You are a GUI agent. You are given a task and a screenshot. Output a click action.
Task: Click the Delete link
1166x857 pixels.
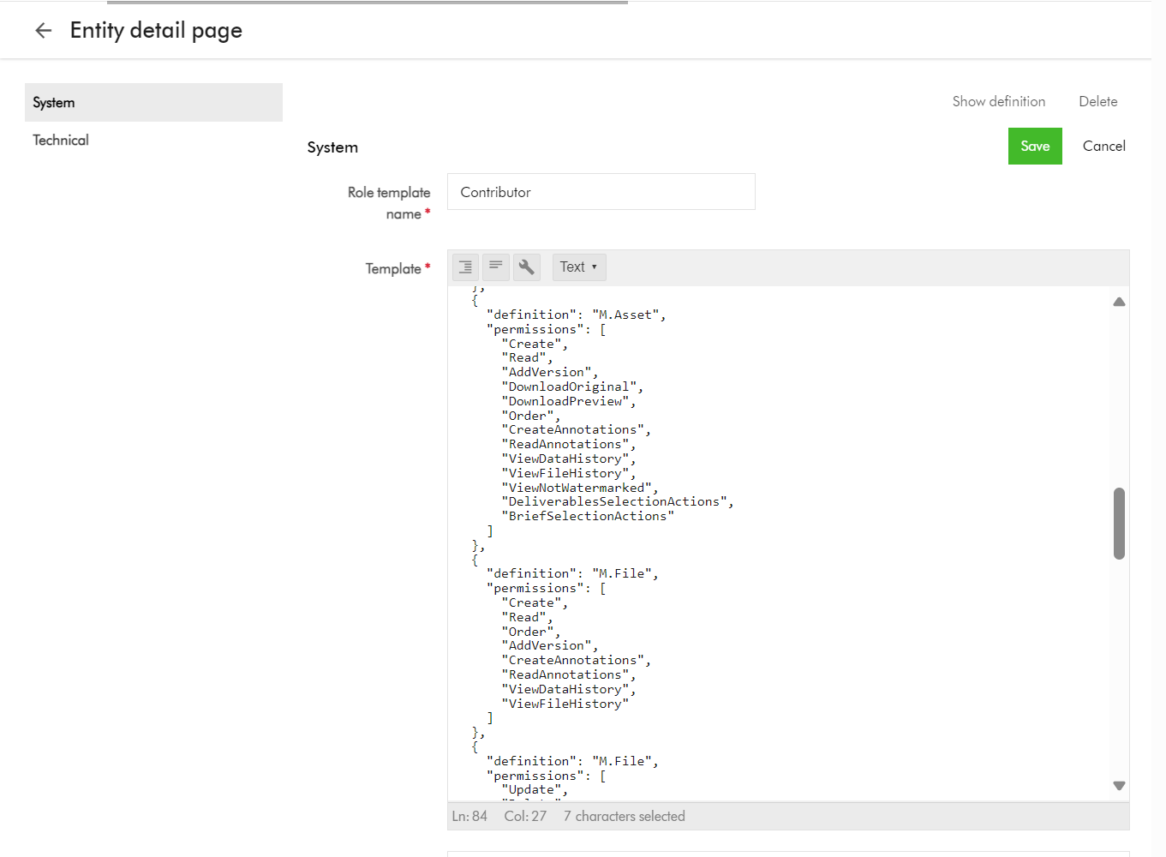coord(1097,101)
